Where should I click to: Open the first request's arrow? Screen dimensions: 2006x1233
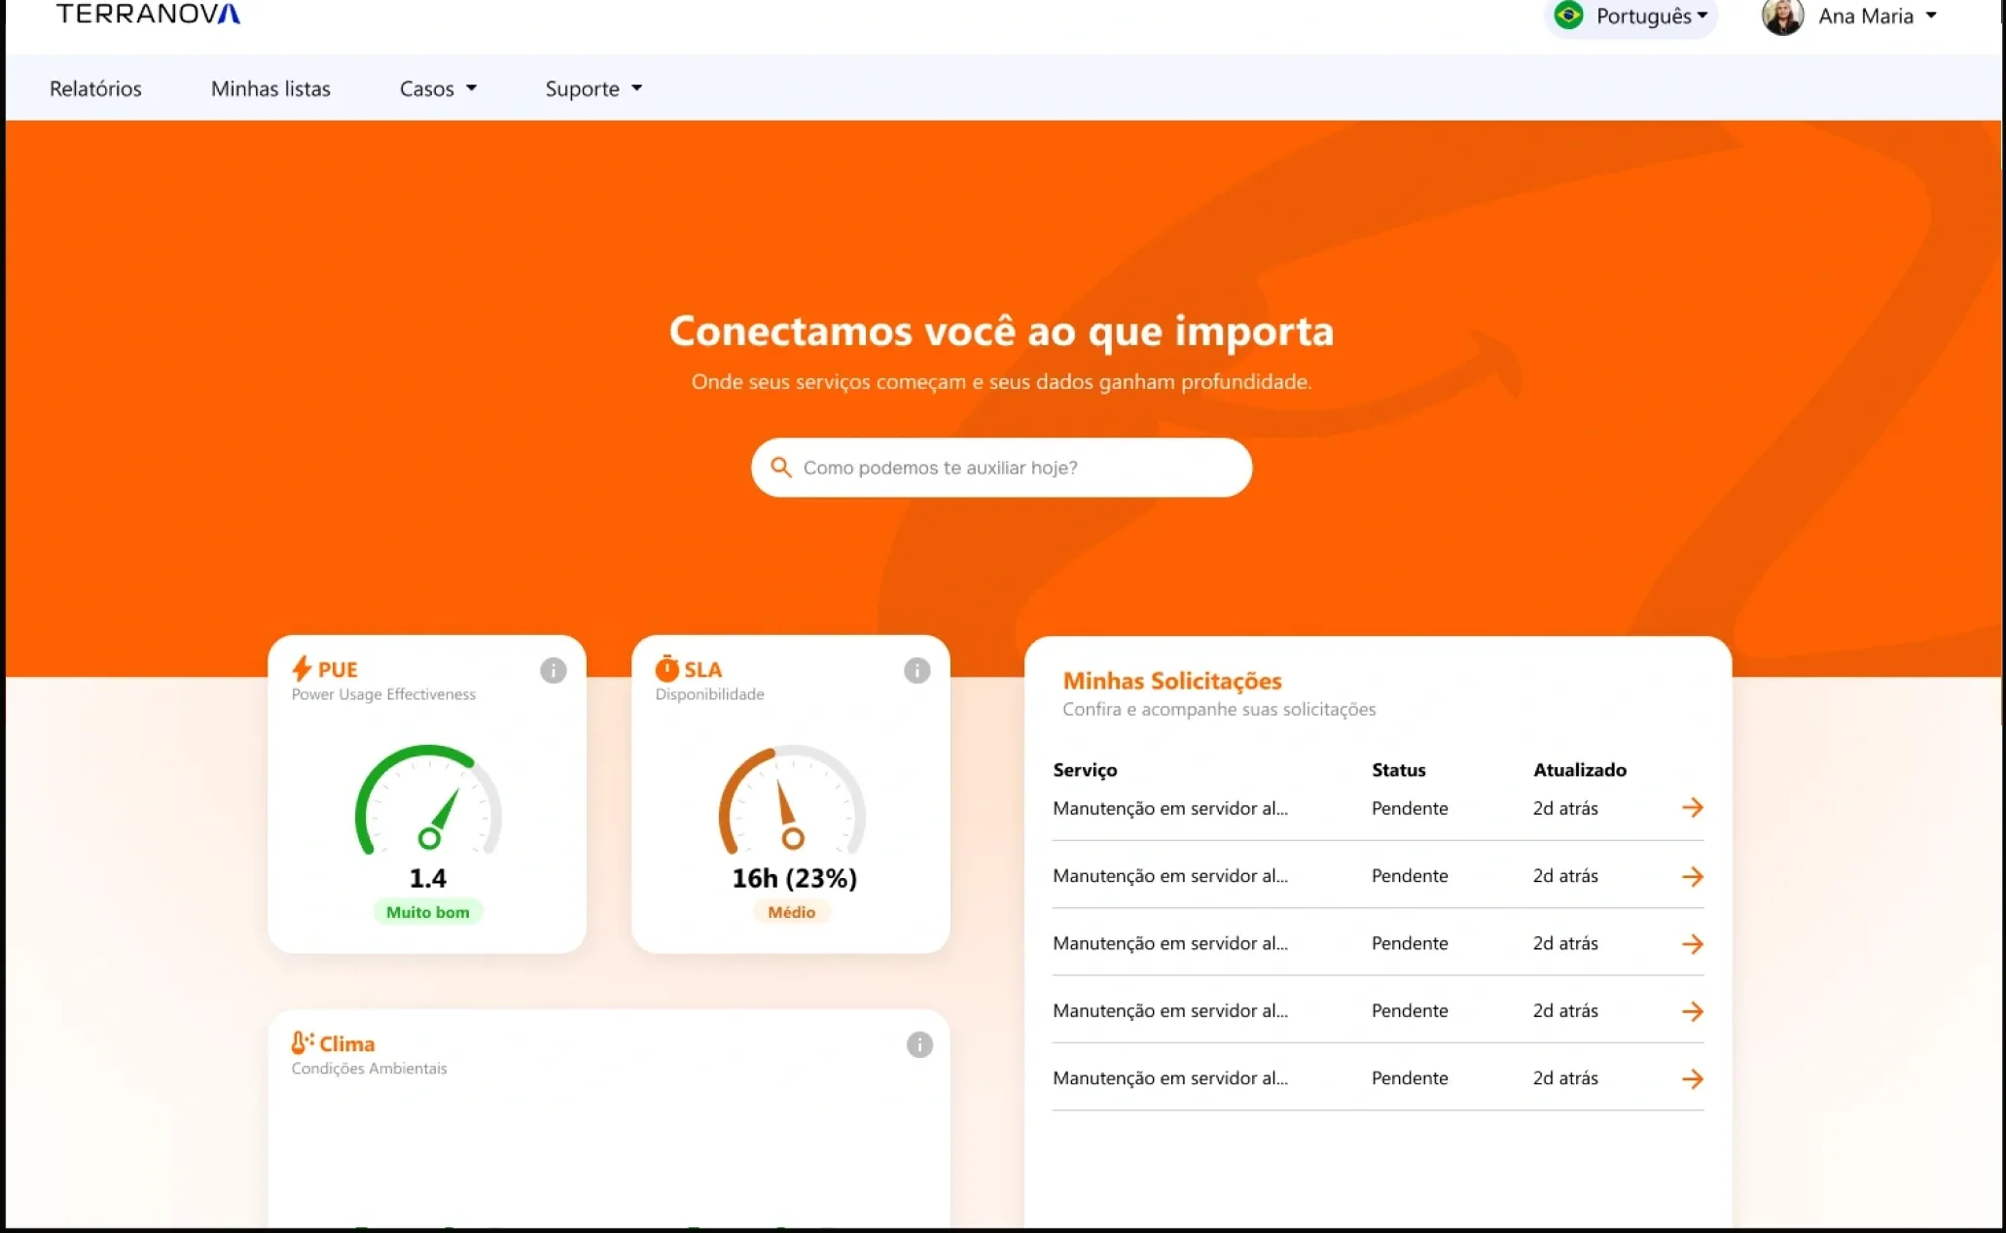1693,808
